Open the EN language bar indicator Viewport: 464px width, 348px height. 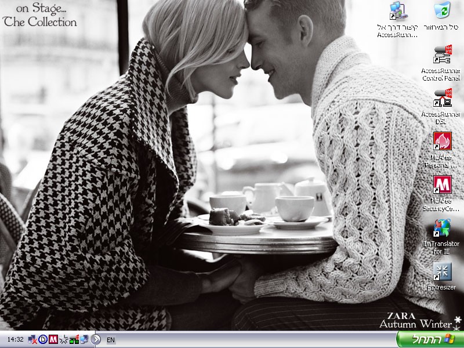pyautogui.click(x=110, y=339)
